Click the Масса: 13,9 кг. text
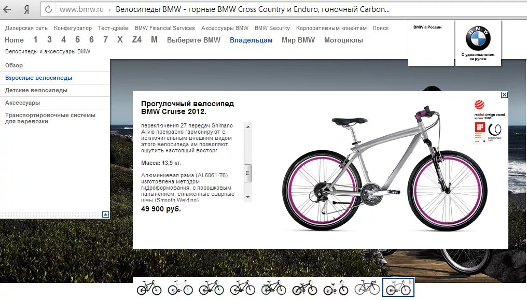 161,163
